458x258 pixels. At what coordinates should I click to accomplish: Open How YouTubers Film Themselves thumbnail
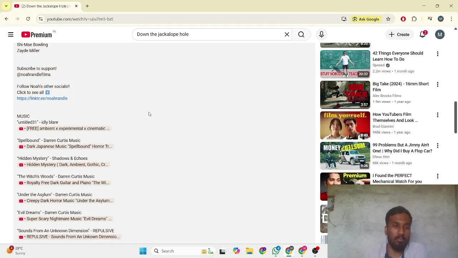[345, 125]
